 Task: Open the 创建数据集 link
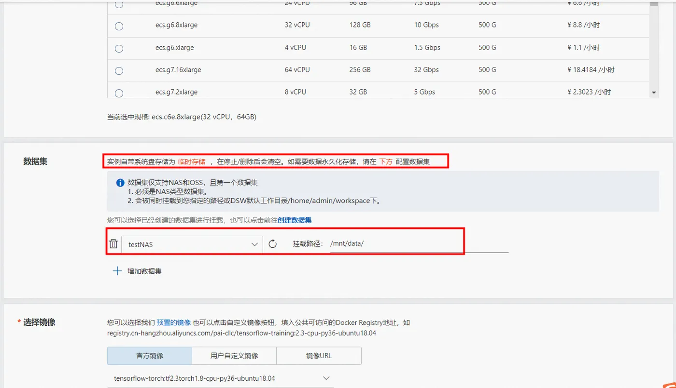[295, 220]
